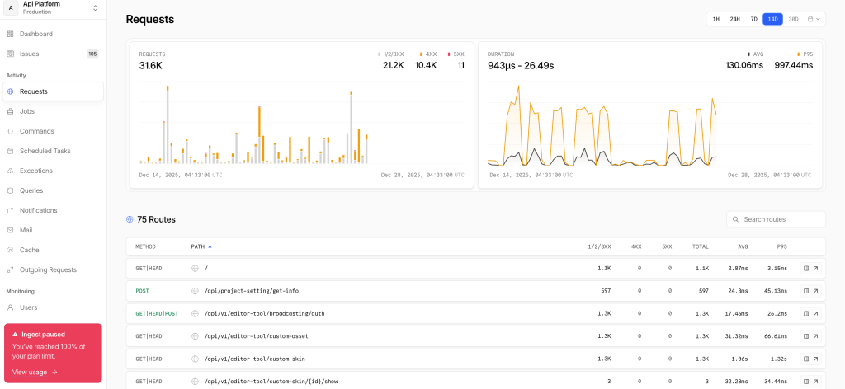Viewport: 845px width, 389px height.
Task: Click the View usage link
Action: (35, 372)
